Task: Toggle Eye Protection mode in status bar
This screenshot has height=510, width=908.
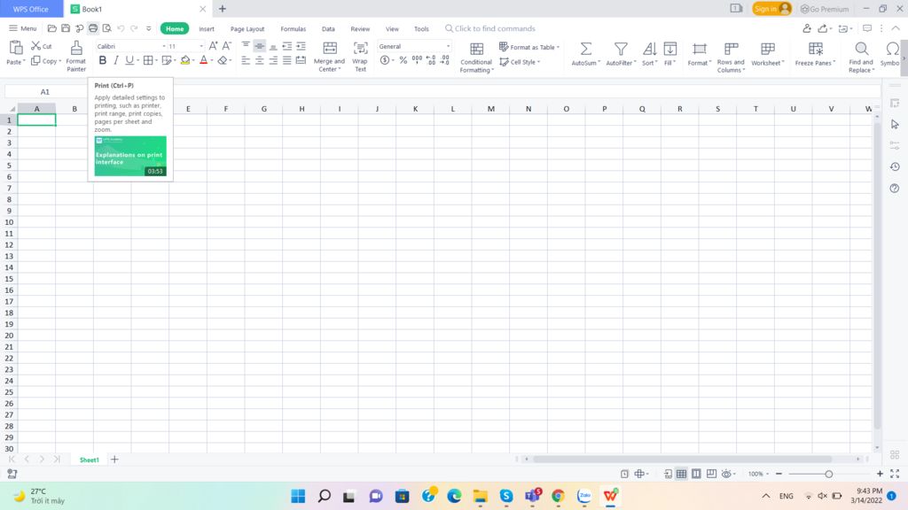Action: coord(726,474)
